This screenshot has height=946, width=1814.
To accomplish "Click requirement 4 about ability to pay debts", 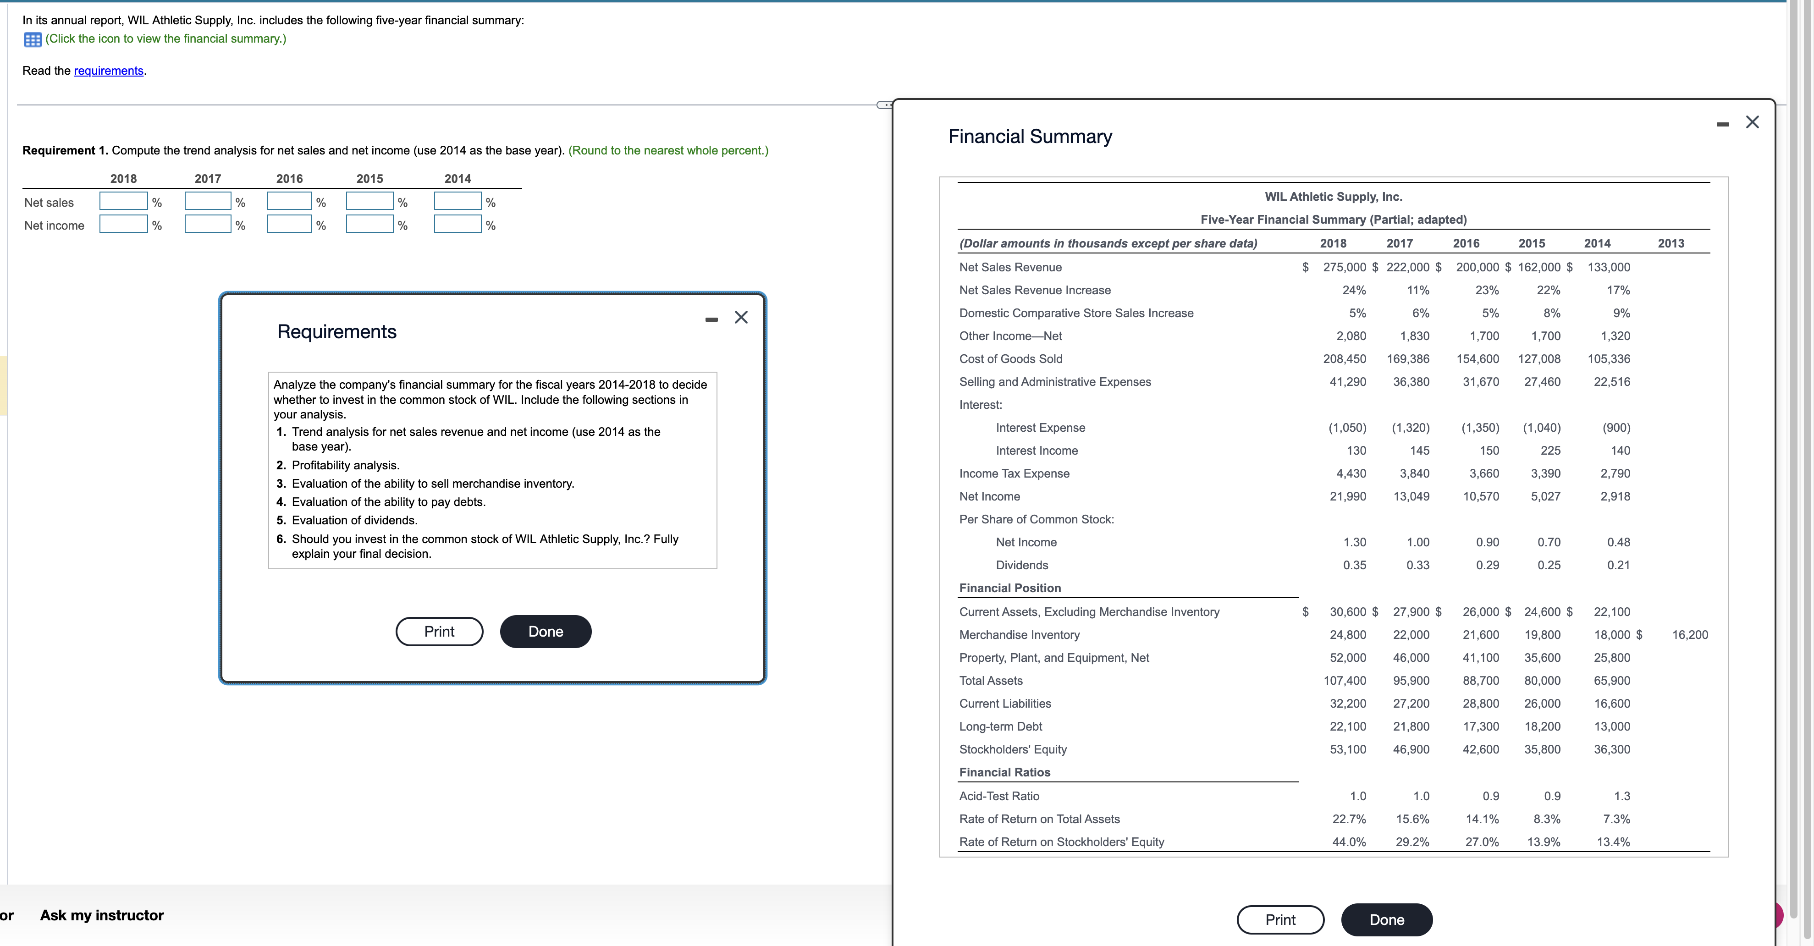I will click(388, 502).
